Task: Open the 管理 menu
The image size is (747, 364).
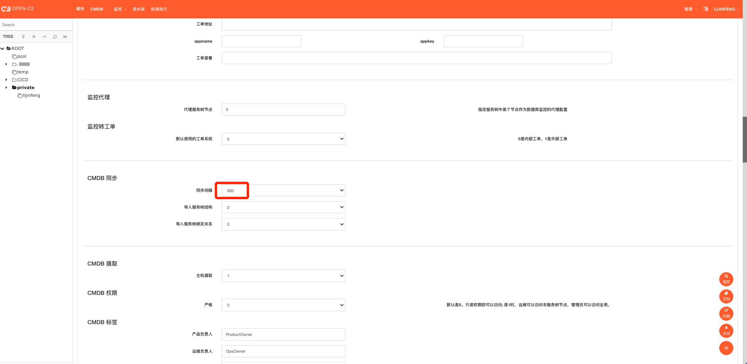Action: (x=690, y=9)
